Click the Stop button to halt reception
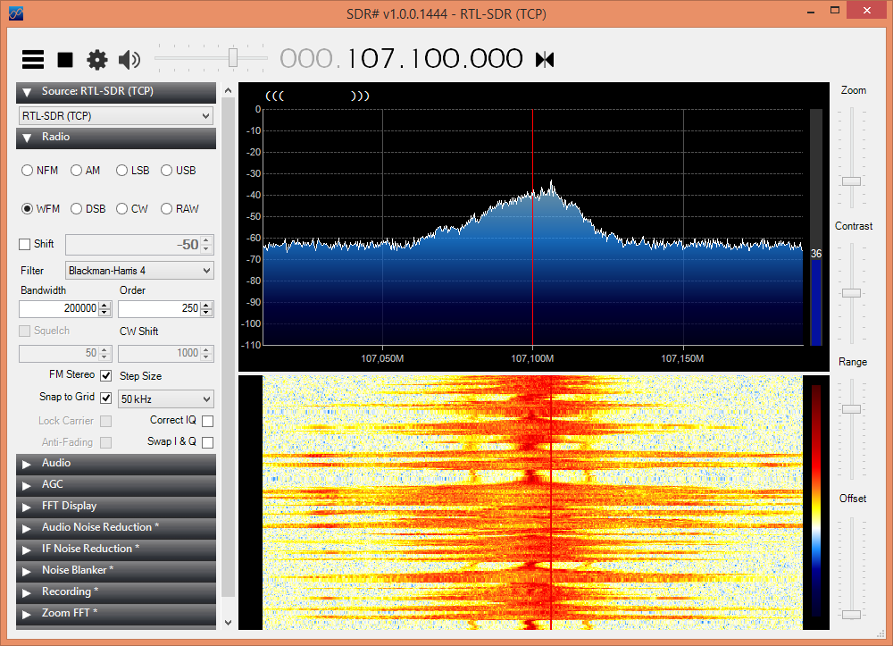This screenshot has width=893, height=646. [x=64, y=59]
